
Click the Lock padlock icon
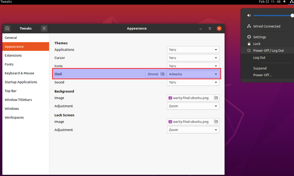coord(249,44)
